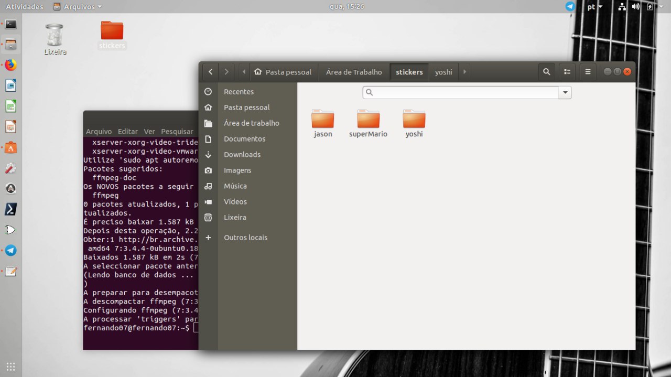This screenshot has width=671, height=377.
Task: Open the hamburger menu in Files
Action: tap(588, 72)
